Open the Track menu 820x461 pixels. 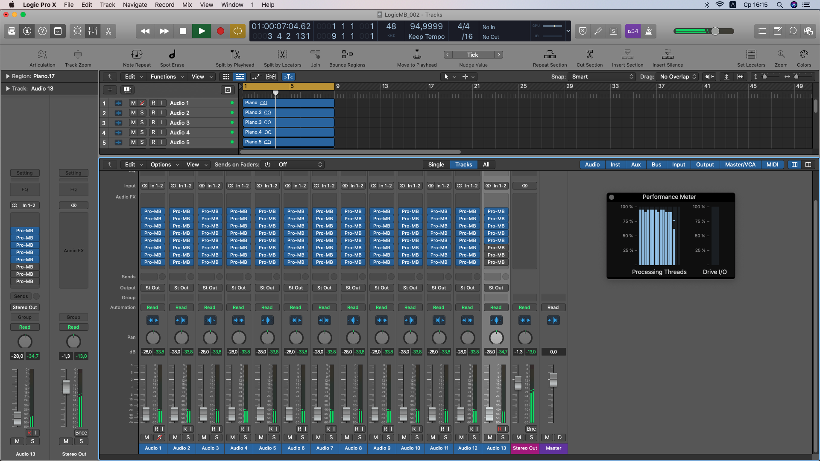[x=108, y=5]
